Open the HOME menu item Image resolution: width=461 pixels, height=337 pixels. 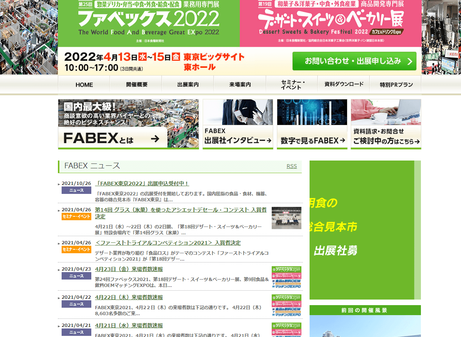point(84,85)
